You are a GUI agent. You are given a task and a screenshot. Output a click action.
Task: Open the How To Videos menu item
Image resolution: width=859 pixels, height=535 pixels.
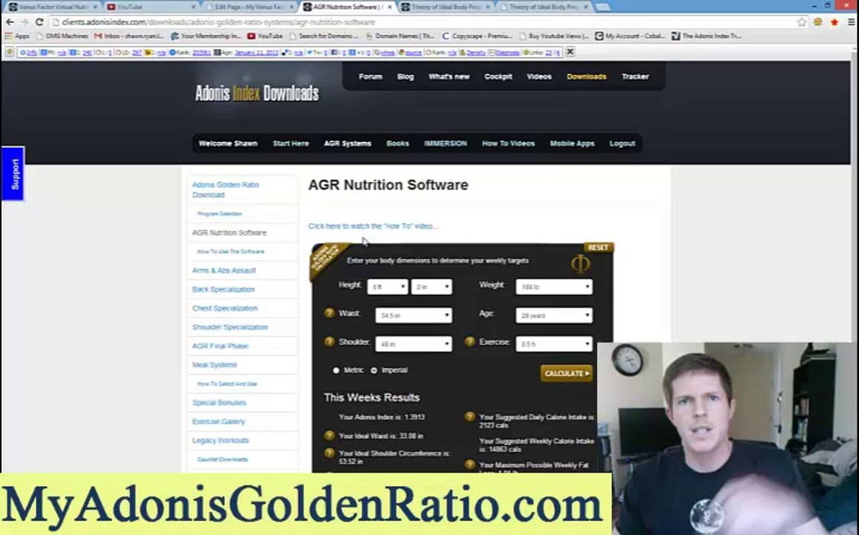[508, 143]
